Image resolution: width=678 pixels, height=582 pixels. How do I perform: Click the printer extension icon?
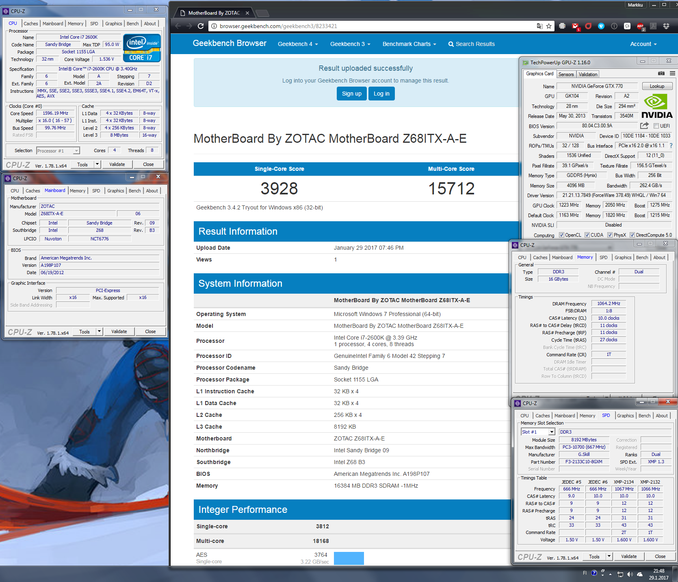tap(562, 26)
